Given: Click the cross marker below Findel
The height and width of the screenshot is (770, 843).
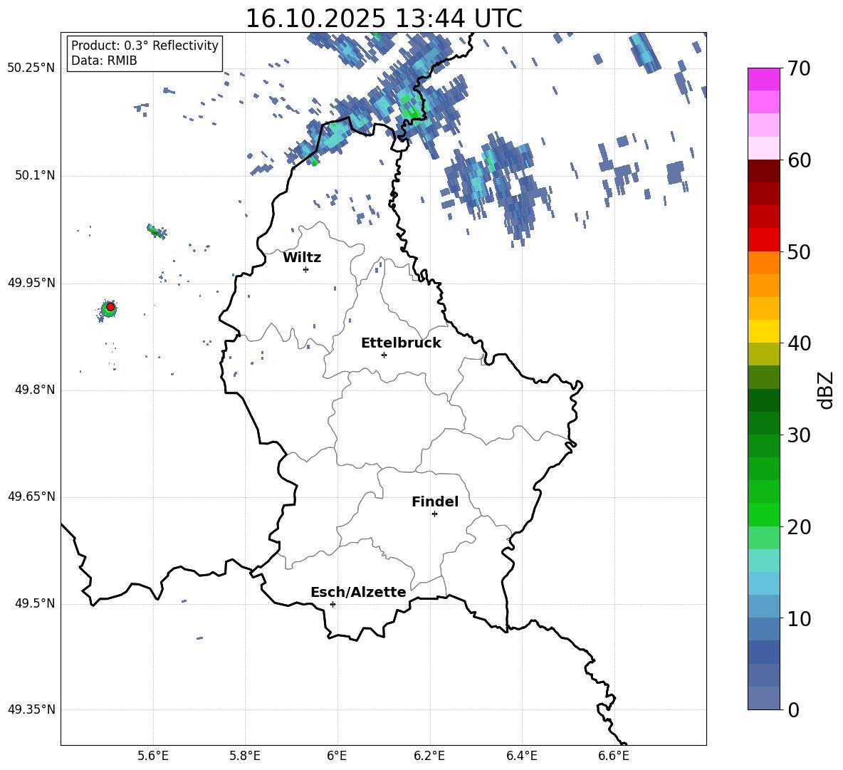Looking at the screenshot, I should coord(434,514).
